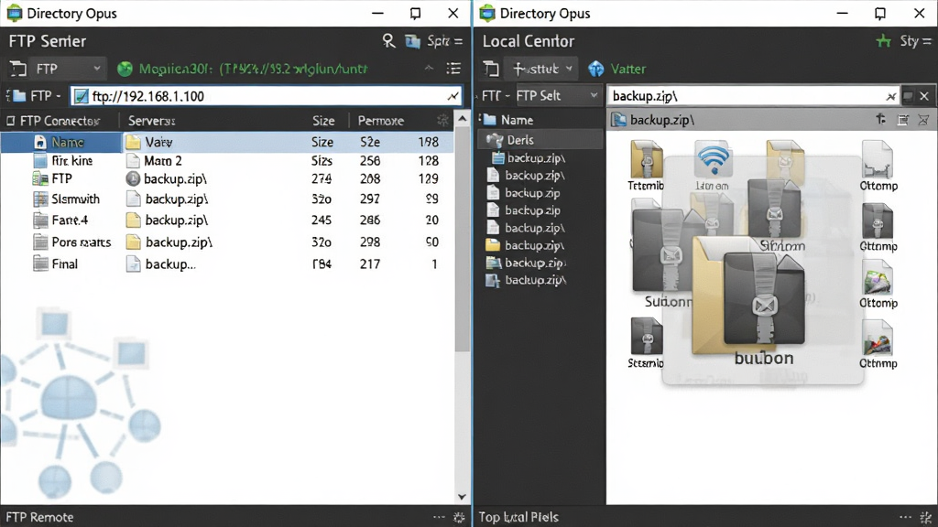
Task: Click the disc icon of backup.zip\ row 274
Action: coord(133,178)
